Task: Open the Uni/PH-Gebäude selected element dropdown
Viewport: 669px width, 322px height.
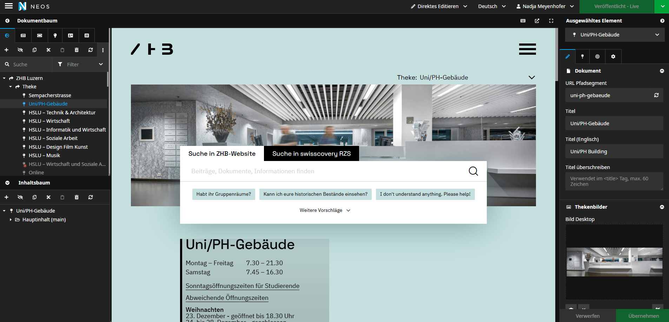Action: coord(615,35)
